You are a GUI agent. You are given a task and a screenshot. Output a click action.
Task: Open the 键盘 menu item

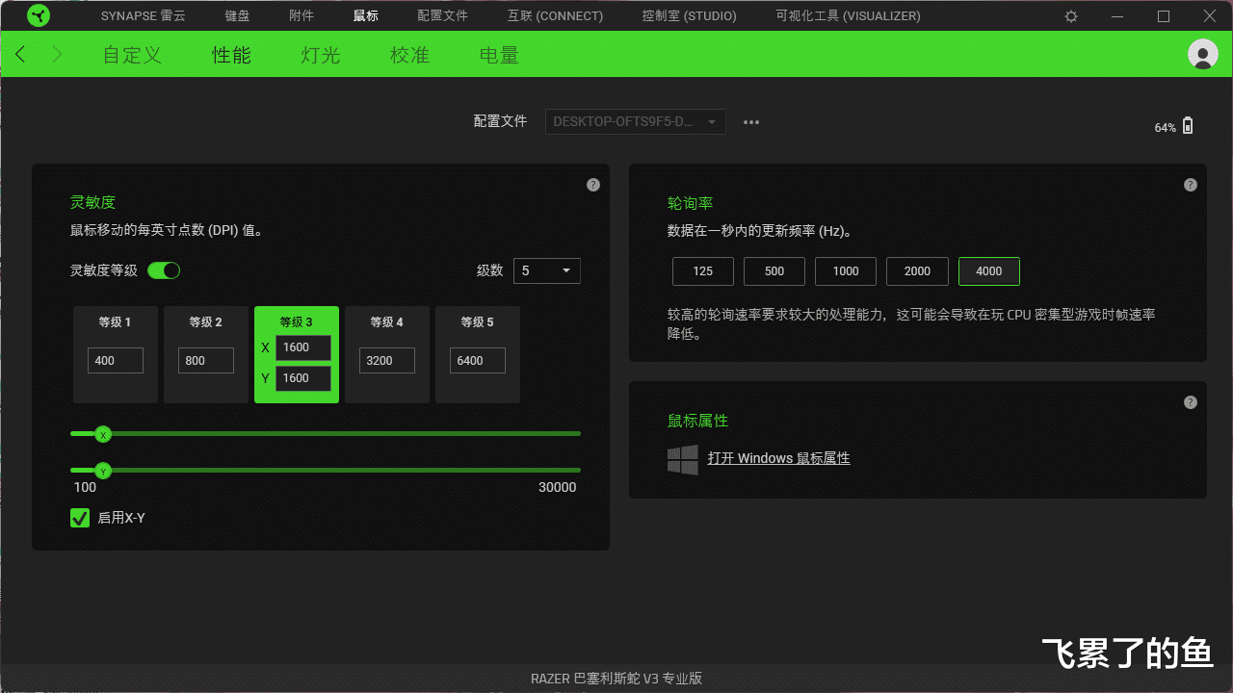tap(236, 15)
